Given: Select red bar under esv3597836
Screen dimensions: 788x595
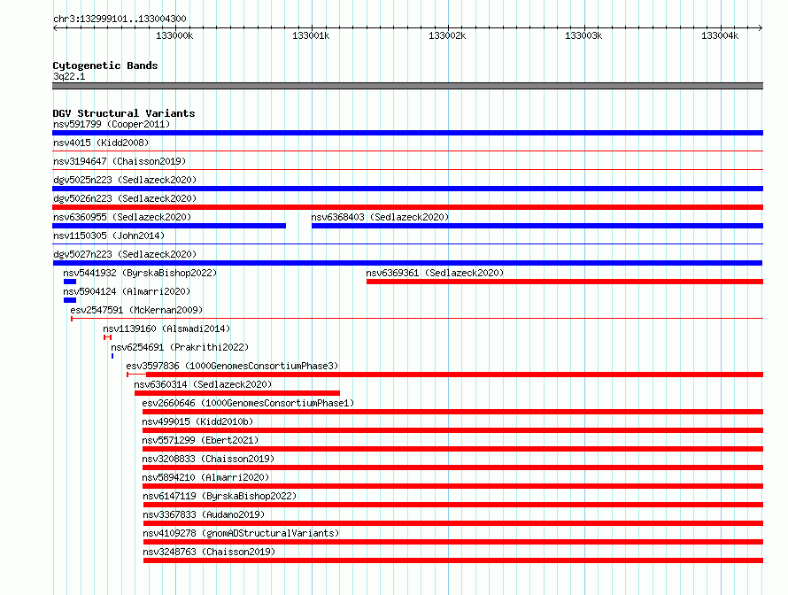Looking at the screenshot, I should click(444, 375).
